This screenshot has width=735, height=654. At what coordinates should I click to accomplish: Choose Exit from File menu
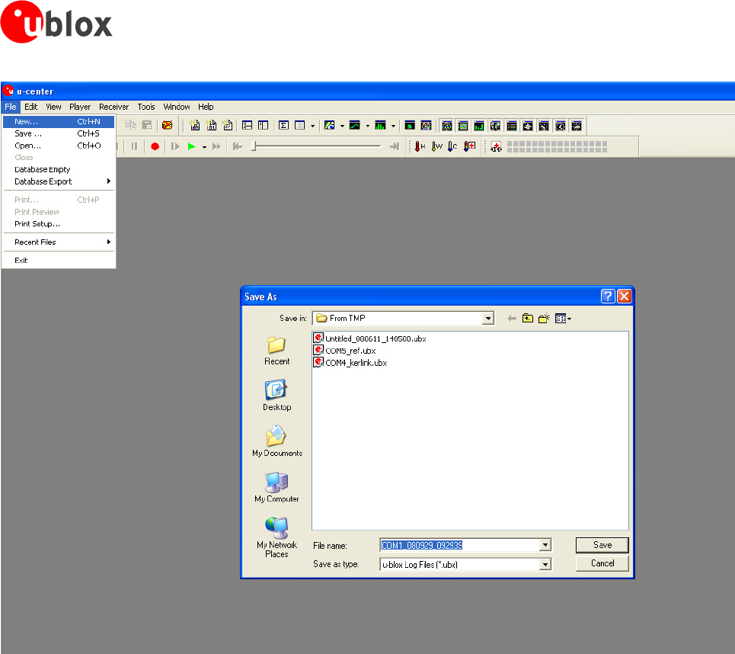coord(59,261)
